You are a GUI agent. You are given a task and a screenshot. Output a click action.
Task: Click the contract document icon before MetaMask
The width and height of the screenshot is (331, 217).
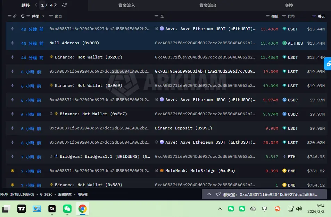157,171
